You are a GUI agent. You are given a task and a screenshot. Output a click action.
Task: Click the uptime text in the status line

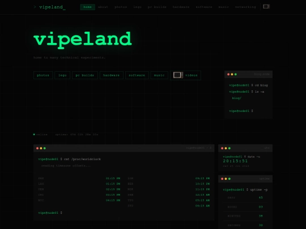tap(76, 135)
